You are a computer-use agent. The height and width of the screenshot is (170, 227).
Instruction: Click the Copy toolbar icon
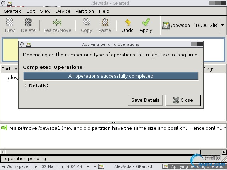click(87, 22)
